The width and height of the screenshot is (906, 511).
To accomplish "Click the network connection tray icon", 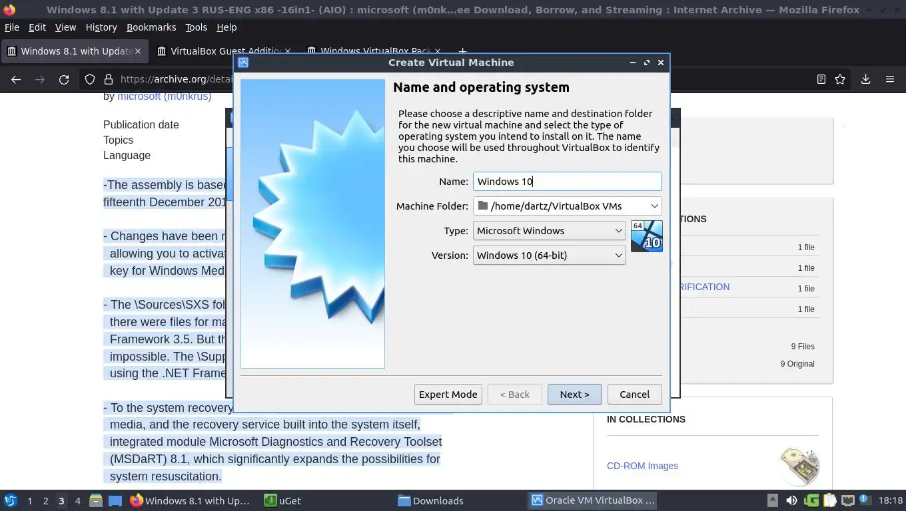I will [x=848, y=500].
